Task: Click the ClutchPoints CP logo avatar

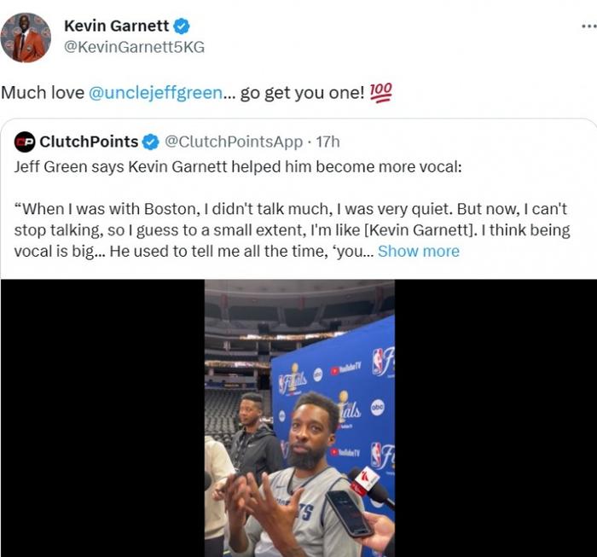Action: 25,142
